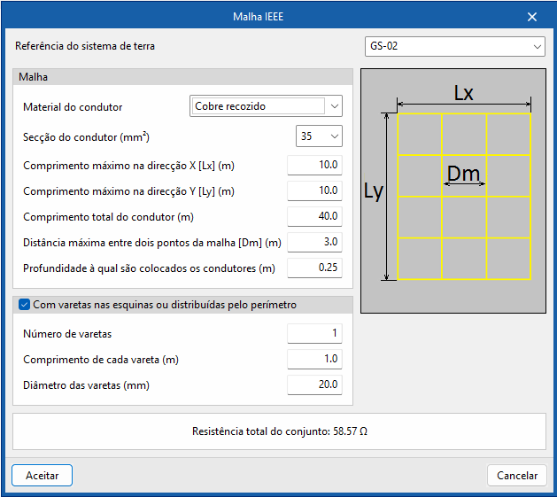This screenshot has height=497, width=557.
Task: Click the Dm spacing label in diagram
Action: point(463,174)
